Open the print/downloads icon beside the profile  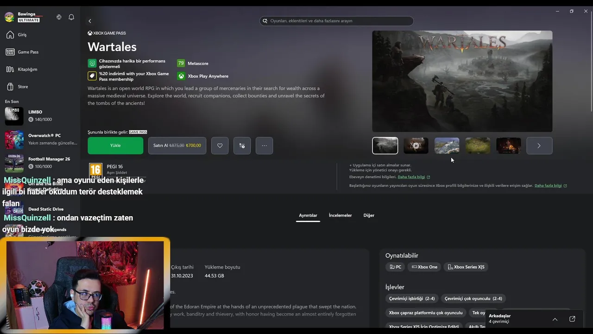tap(59, 17)
